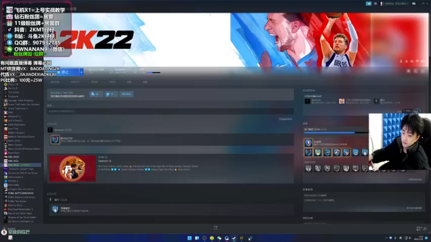Open Windows Start button on taskbar
This screenshot has width=431, height=242.
[x=190, y=238]
